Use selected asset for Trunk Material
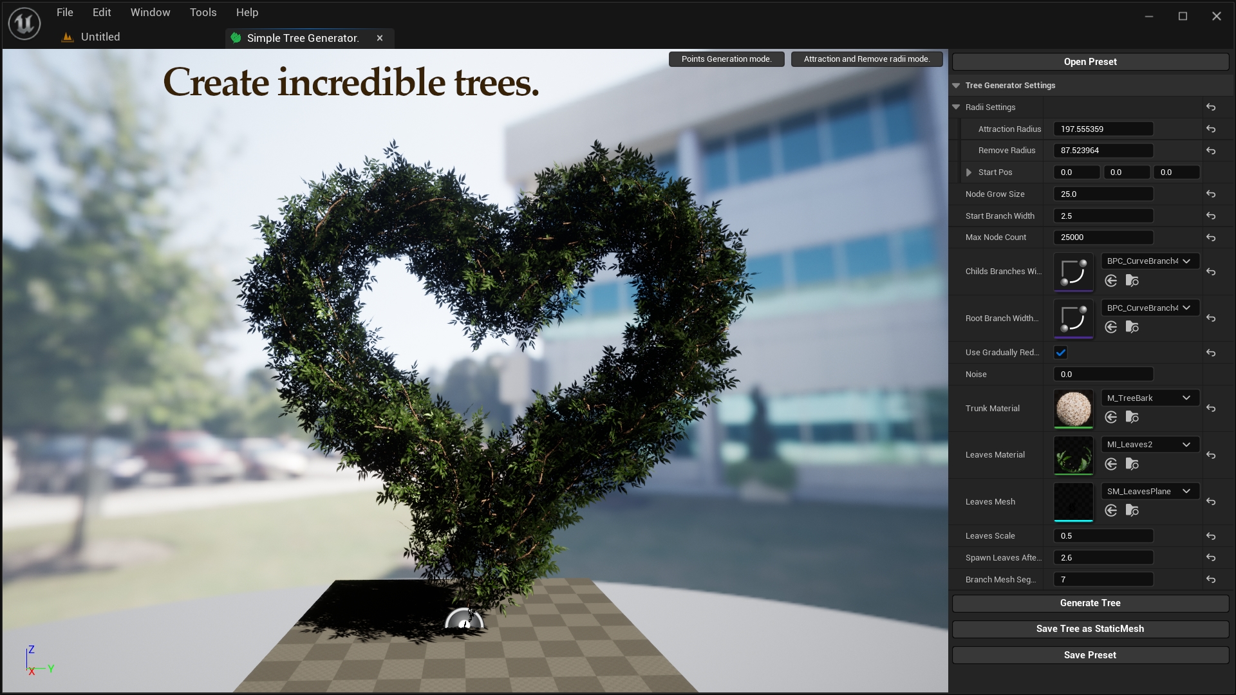This screenshot has height=695, width=1236. [x=1112, y=417]
